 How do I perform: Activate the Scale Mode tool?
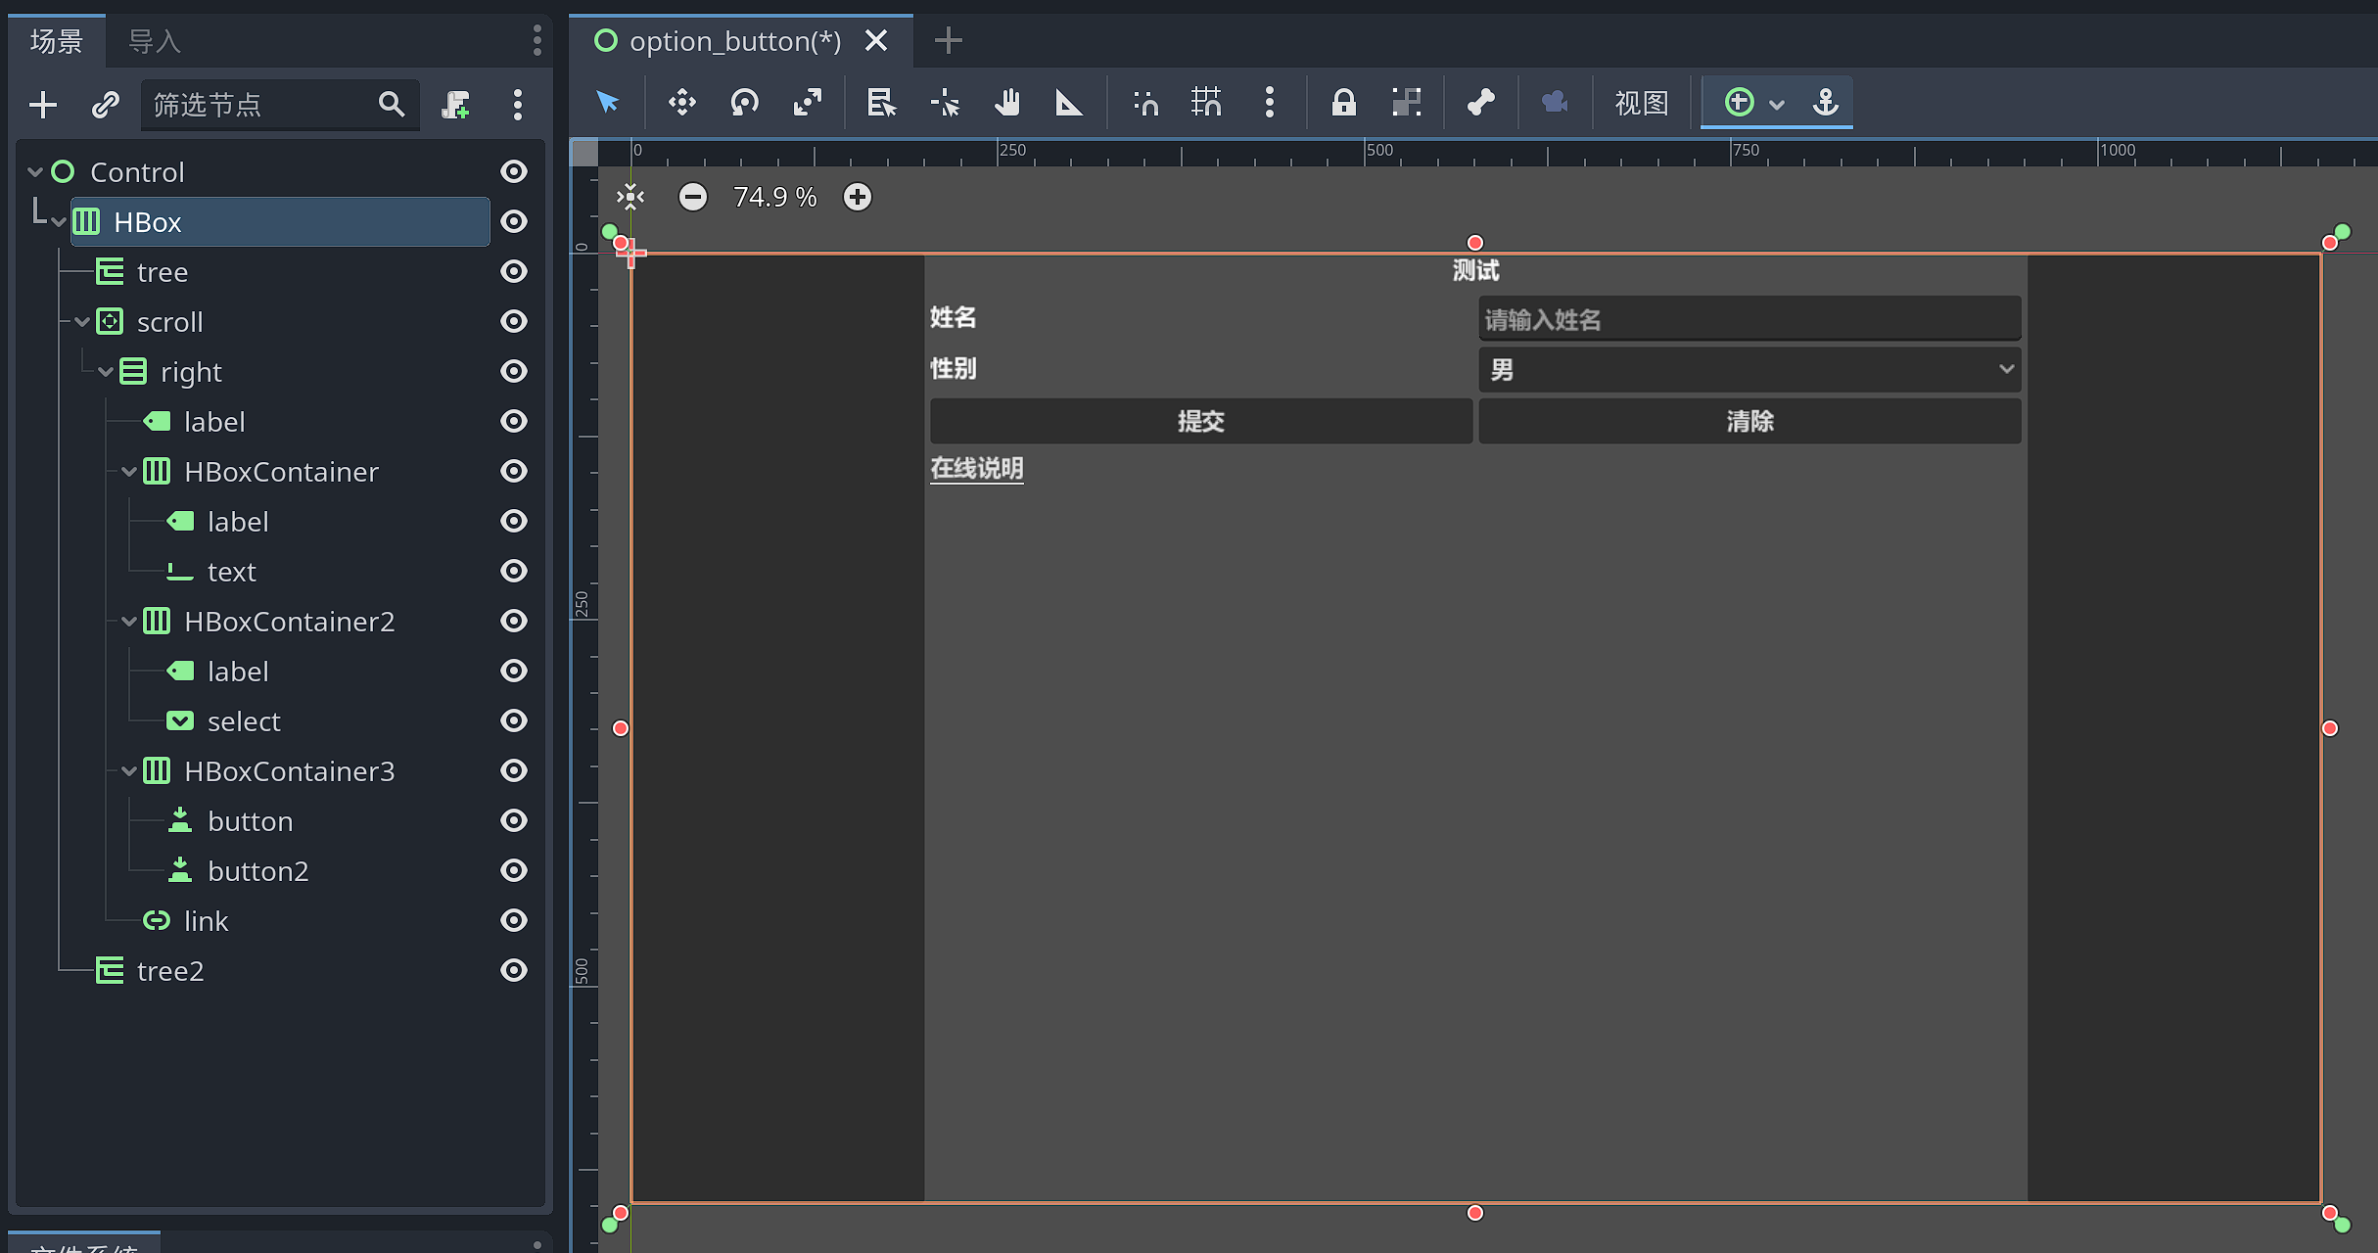pyautogui.click(x=807, y=102)
